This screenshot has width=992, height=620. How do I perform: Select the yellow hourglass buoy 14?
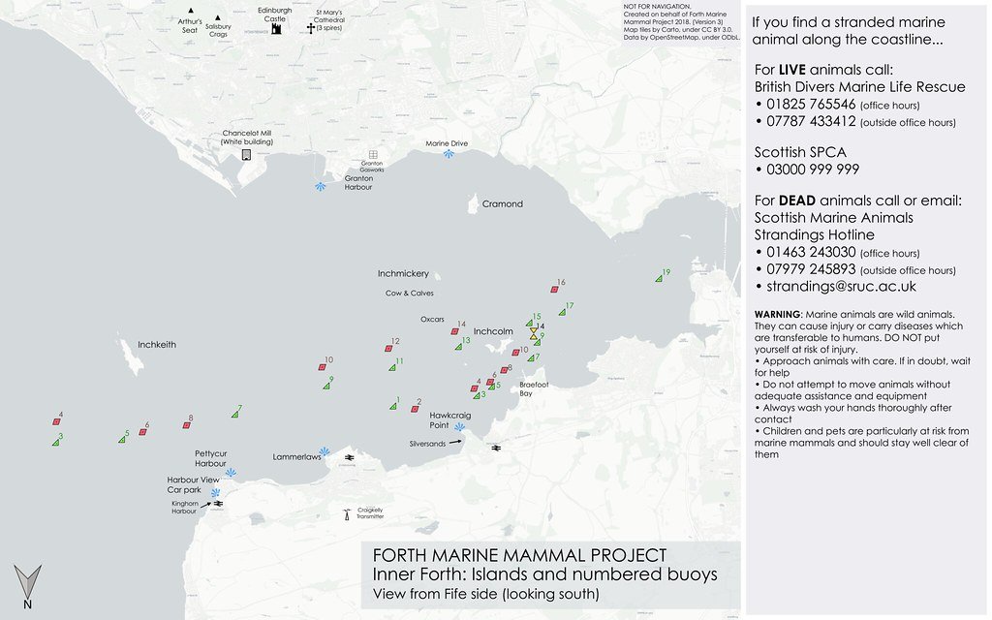[533, 332]
